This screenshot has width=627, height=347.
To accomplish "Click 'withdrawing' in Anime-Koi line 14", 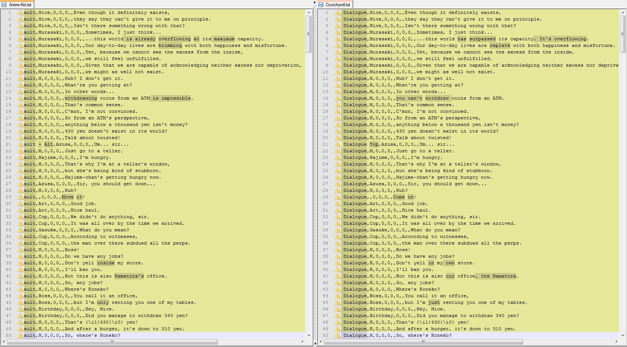I will pos(81,98).
